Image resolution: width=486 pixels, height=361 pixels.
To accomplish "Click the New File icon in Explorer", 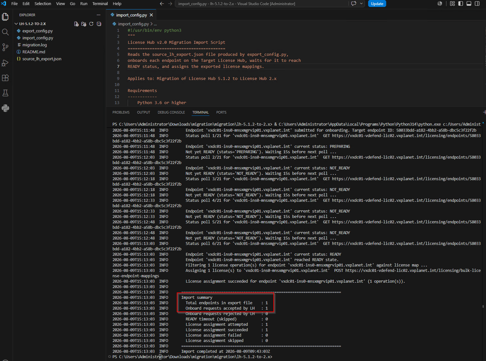I will (76, 24).
